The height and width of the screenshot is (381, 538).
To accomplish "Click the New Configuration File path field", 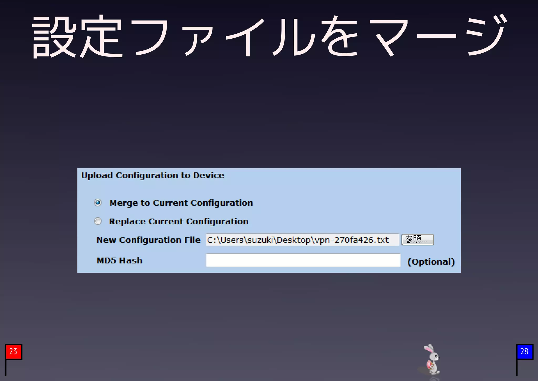I will click(302, 240).
